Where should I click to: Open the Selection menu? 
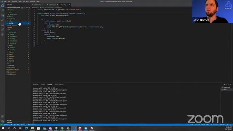14,1
